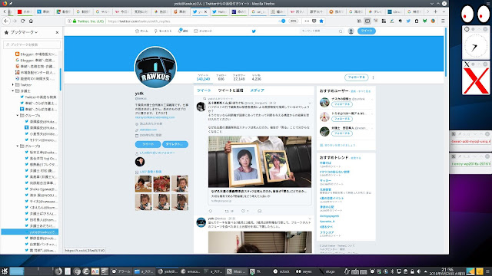492x276 pixels.
Task: Open the Twitter account avatar menu
Action: tap(351, 31)
